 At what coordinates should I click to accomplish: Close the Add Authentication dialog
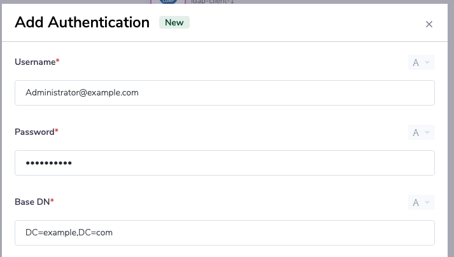pos(429,24)
